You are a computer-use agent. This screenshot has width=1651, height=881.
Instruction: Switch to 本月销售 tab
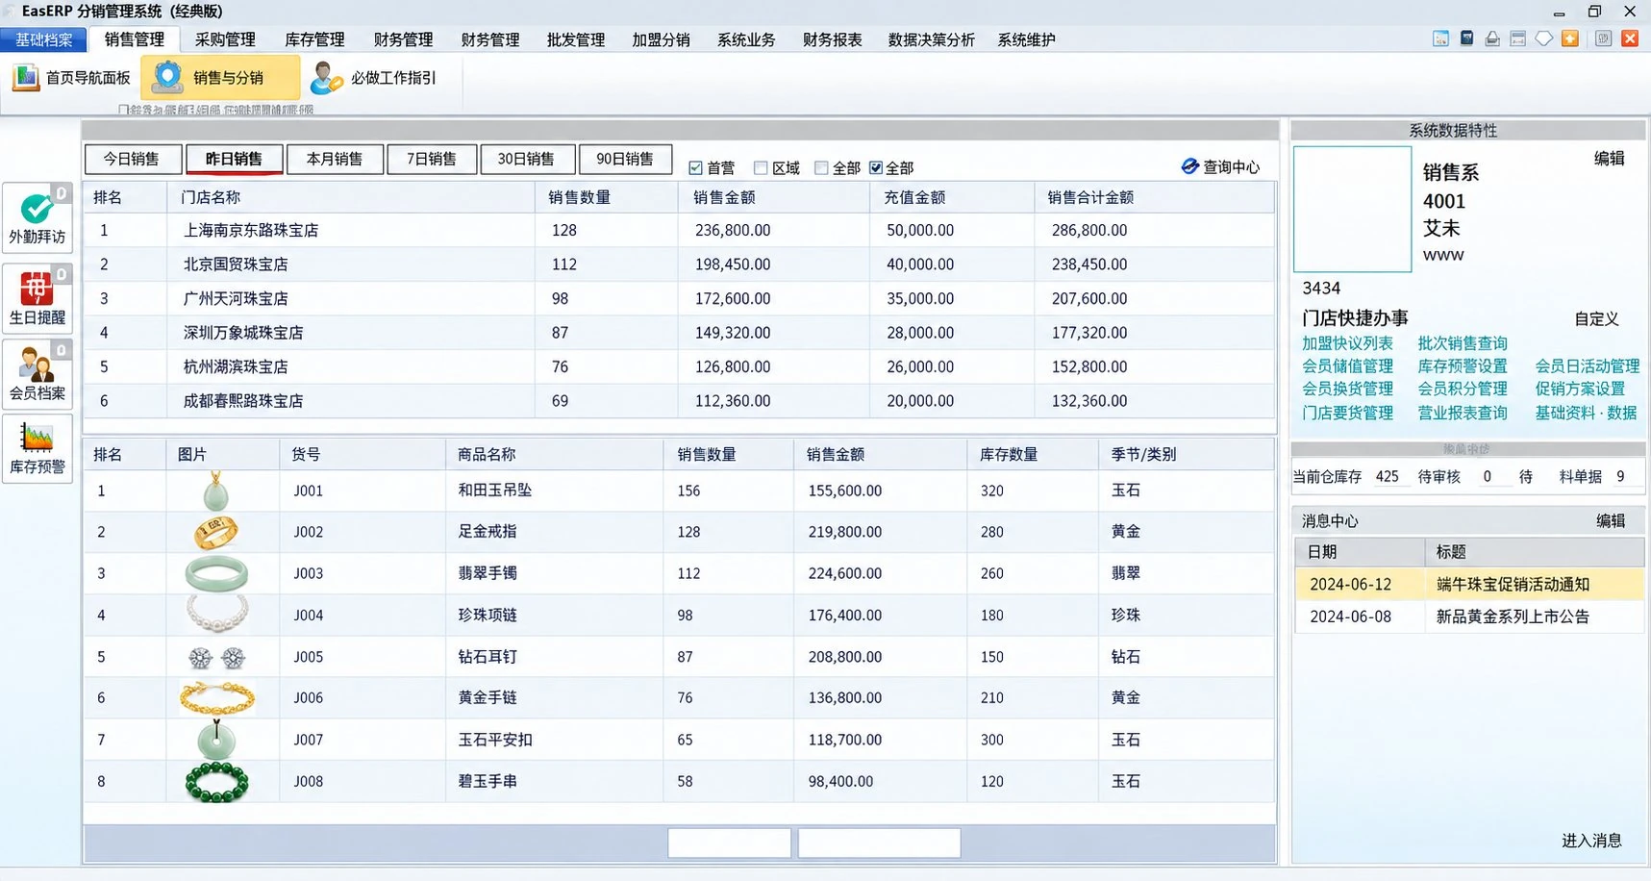(x=335, y=159)
